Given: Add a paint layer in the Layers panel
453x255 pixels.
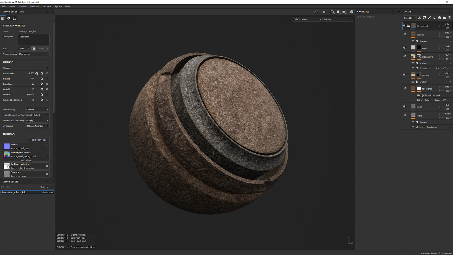Looking at the screenshot, I should (x=429, y=18).
